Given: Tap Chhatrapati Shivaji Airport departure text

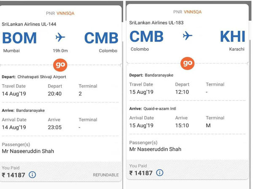Looking at the screenshot, I should tap(42, 77).
